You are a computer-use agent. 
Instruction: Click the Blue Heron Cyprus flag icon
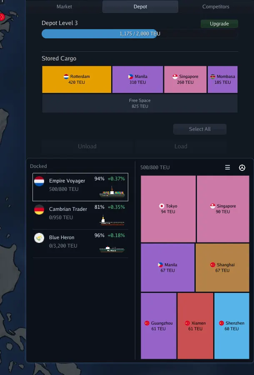pos(39,238)
